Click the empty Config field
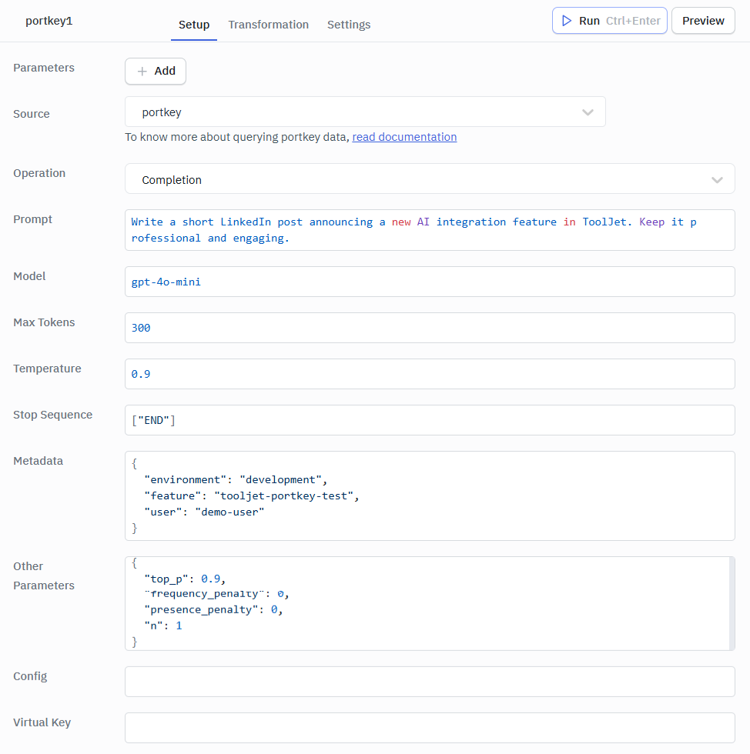Viewport: 750px width, 754px height. click(x=430, y=682)
